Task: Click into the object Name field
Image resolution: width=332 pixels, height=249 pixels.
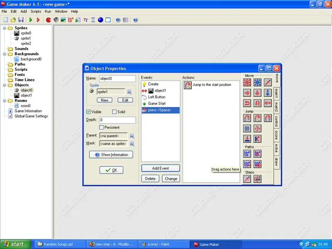Action: point(117,78)
